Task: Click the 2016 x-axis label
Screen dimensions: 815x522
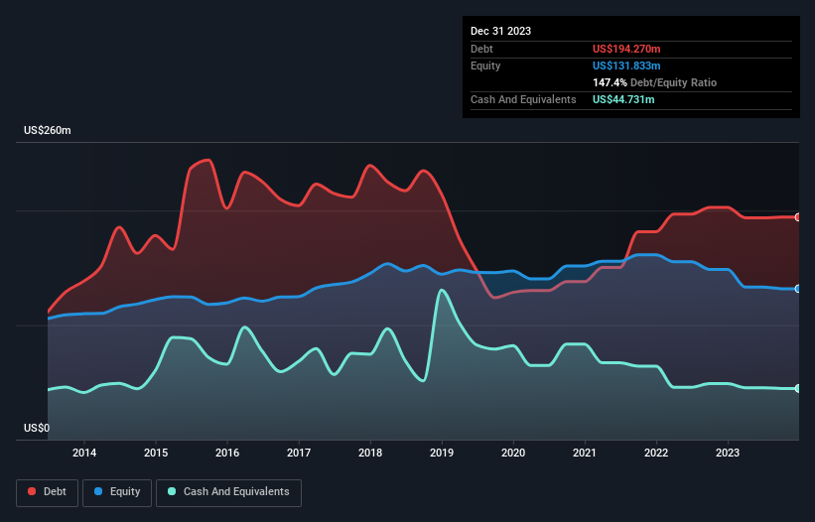Action: [x=227, y=453]
